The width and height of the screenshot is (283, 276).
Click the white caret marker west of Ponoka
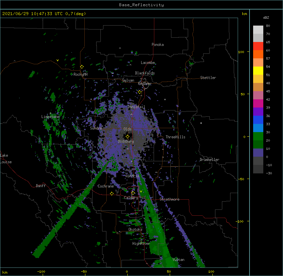pyautogui.click(x=120, y=48)
